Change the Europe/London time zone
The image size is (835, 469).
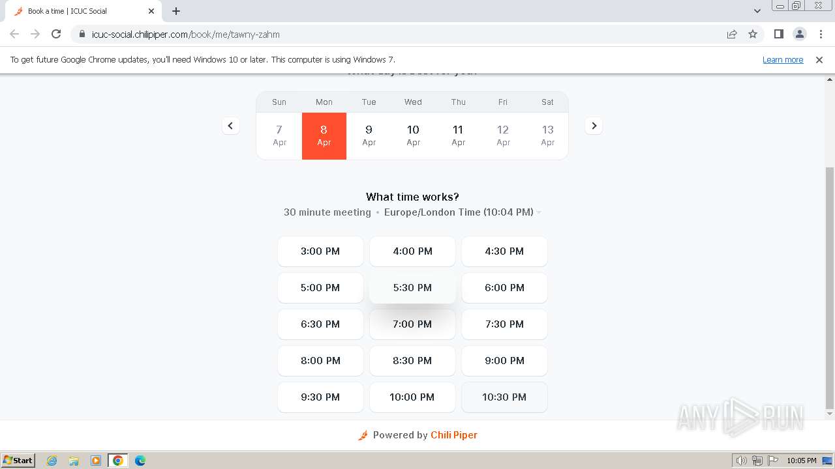[x=463, y=212]
